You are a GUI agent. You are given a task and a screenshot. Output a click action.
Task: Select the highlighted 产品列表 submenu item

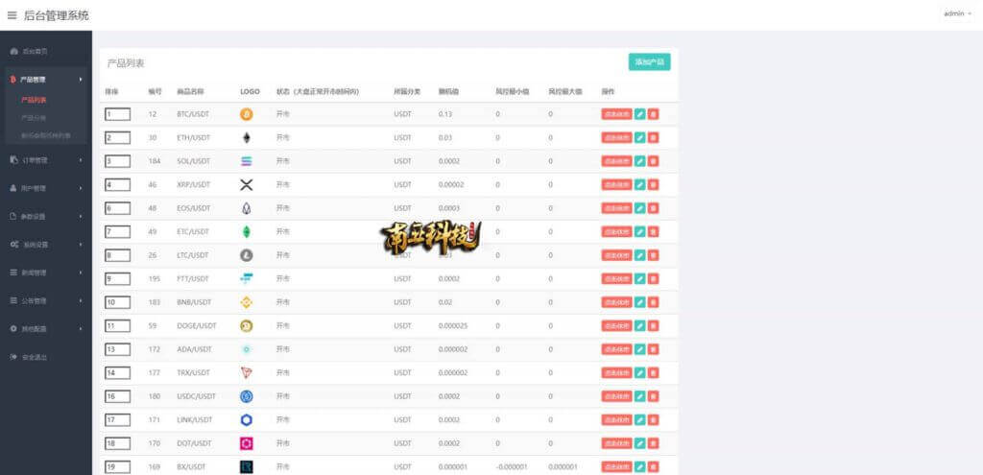(x=34, y=100)
